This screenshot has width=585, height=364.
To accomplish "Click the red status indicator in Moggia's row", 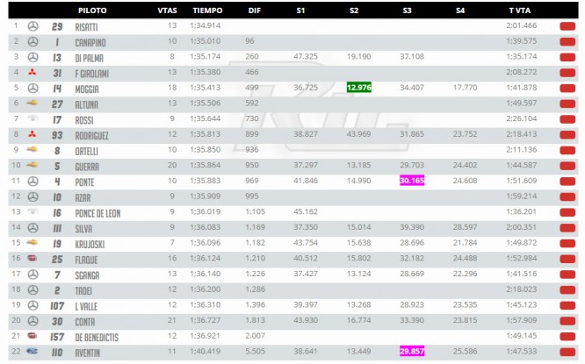I will click(567, 89).
